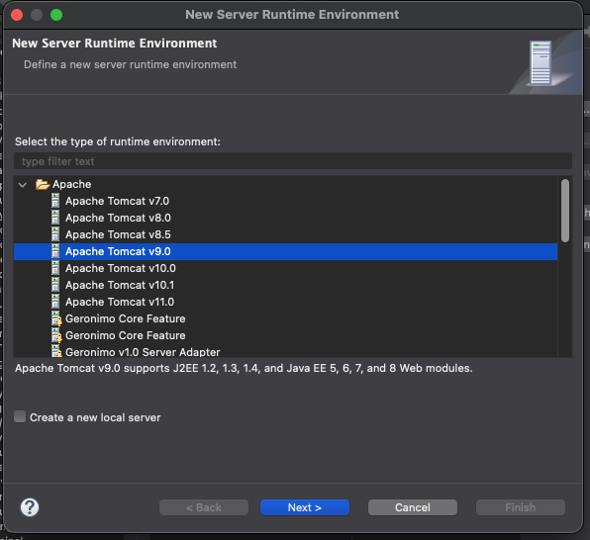Click the Apache Tomcat v8.0 server icon
The width and height of the screenshot is (590, 540).
point(55,218)
